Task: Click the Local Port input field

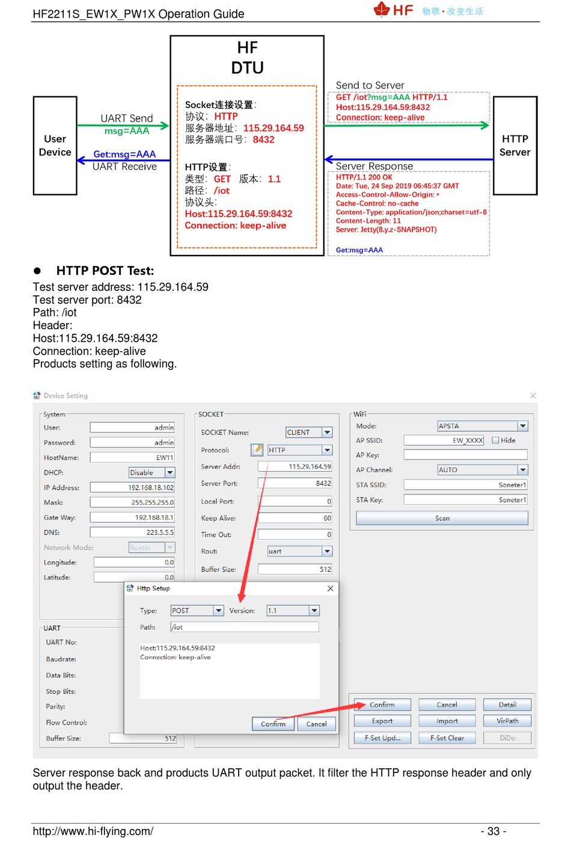Action: click(x=295, y=501)
